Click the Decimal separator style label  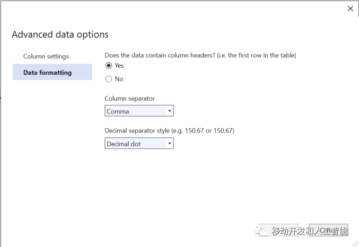click(x=170, y=130)
